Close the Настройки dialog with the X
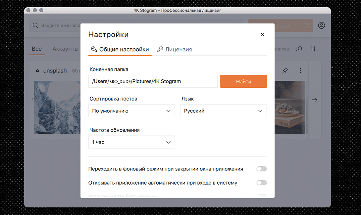 [x=262, y=34]
